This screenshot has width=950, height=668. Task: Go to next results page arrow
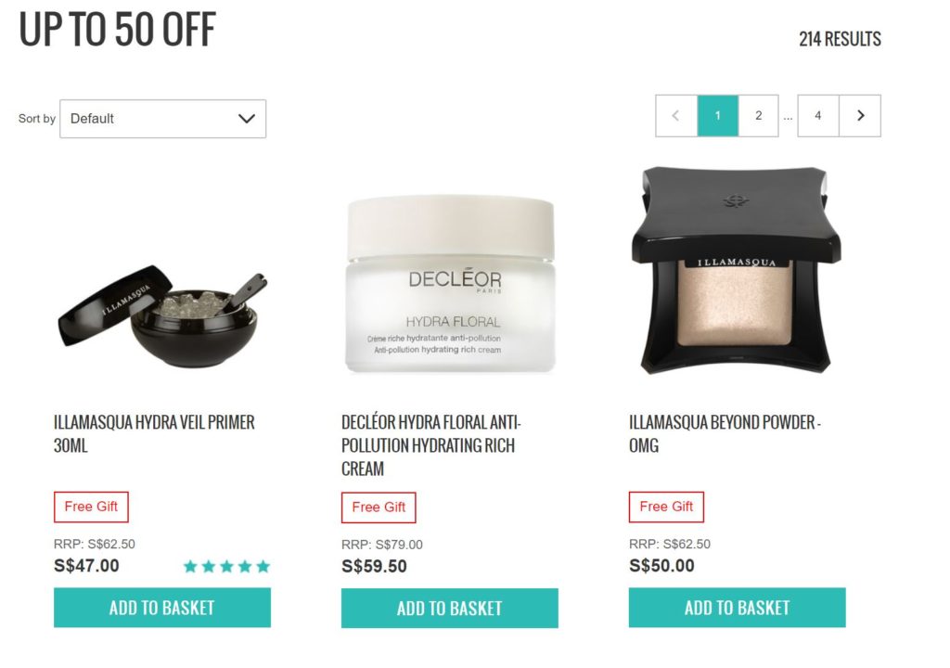tap(860, 116)
